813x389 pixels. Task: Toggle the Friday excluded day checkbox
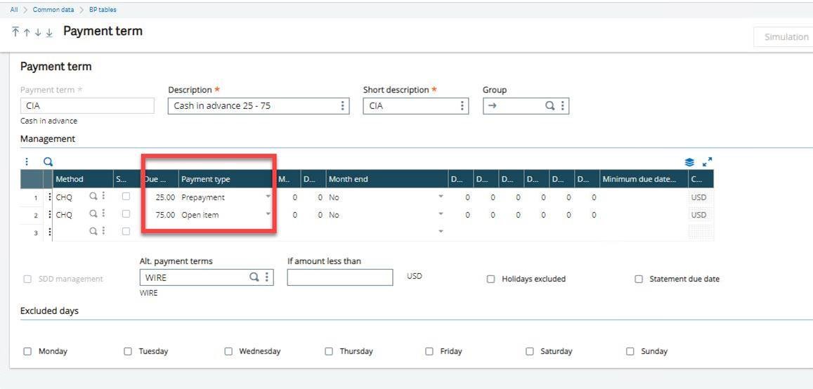[429, 351]
